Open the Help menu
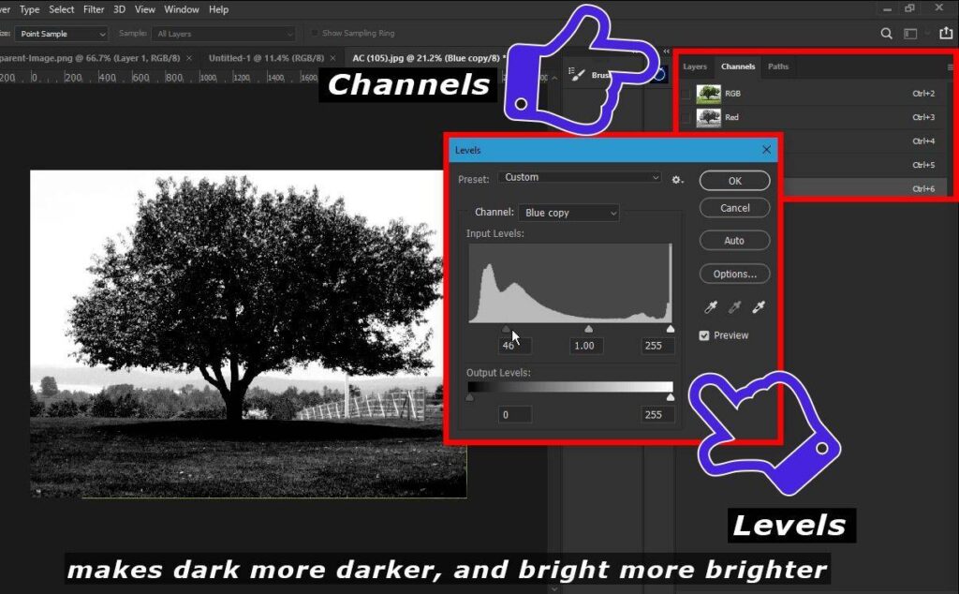The width and height of the screenshot is (959, 594). click(218, 9)
